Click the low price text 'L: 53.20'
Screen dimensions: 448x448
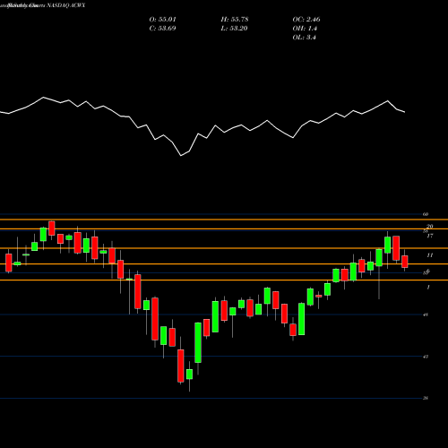[x=235, y=29]
